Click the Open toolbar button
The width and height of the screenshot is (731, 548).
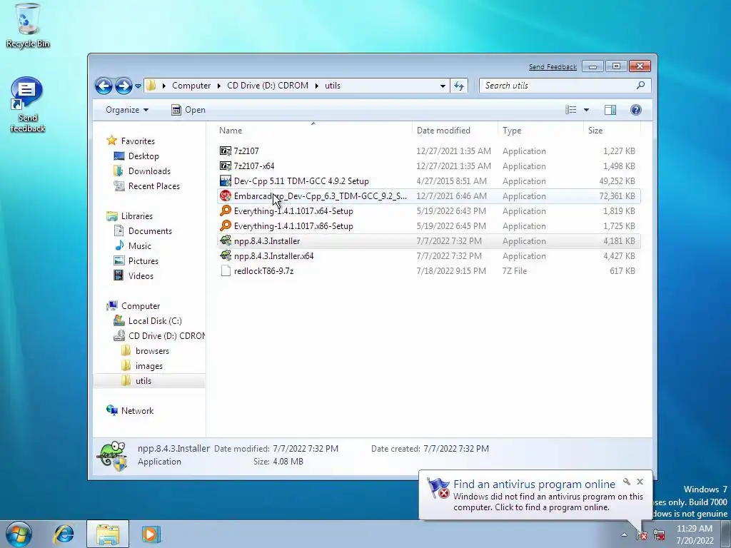pos(188,110)
